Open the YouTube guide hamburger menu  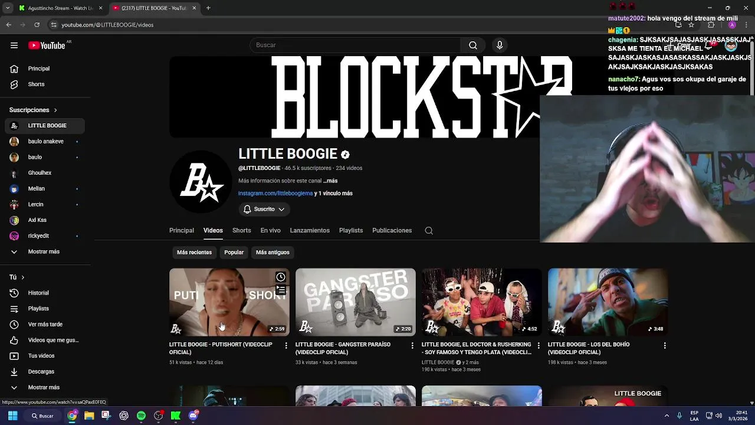click(x=14, y=45)
